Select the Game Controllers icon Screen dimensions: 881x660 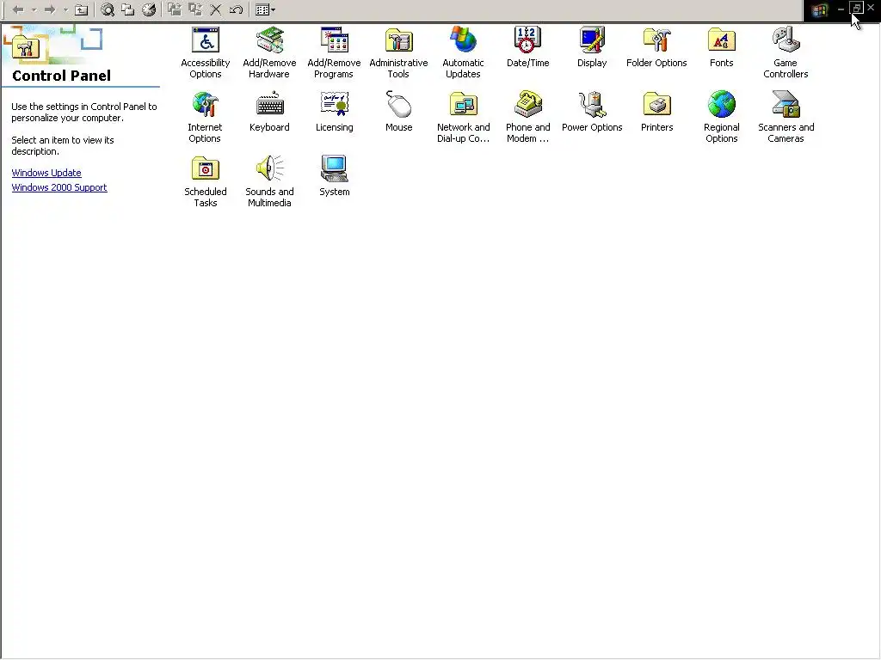tap(786, 52)
